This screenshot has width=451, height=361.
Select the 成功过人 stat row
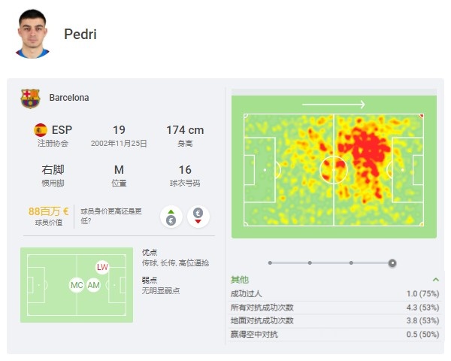point(334,294)
